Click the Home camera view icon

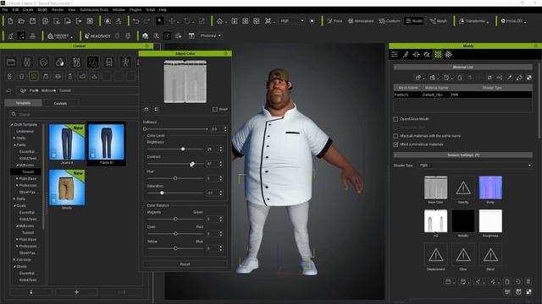[x=219, y=21]
